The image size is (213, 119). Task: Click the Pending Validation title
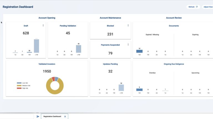click(x=68, y=26)
